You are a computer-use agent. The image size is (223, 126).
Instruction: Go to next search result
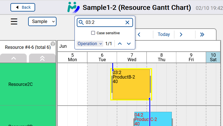(129, 43)
